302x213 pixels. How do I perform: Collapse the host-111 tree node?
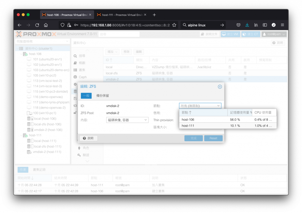coord(21,135)
